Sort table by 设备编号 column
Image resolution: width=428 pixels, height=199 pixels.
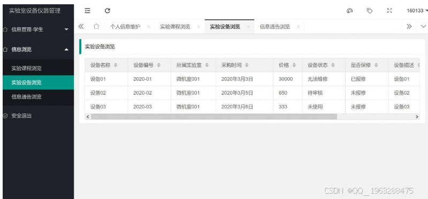[159, 65]
